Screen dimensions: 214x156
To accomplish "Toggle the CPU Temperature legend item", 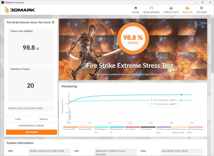I will [x=102, y=130].
